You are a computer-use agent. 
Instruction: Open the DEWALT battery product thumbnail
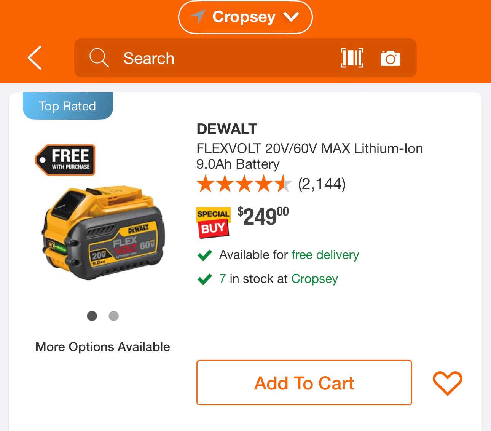(x=103, y=233)
